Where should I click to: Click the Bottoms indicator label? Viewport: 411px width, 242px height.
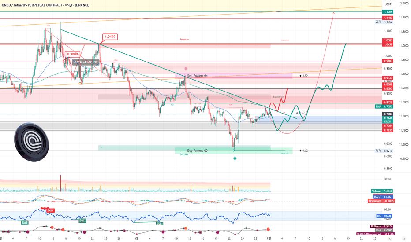pos(381,226)
